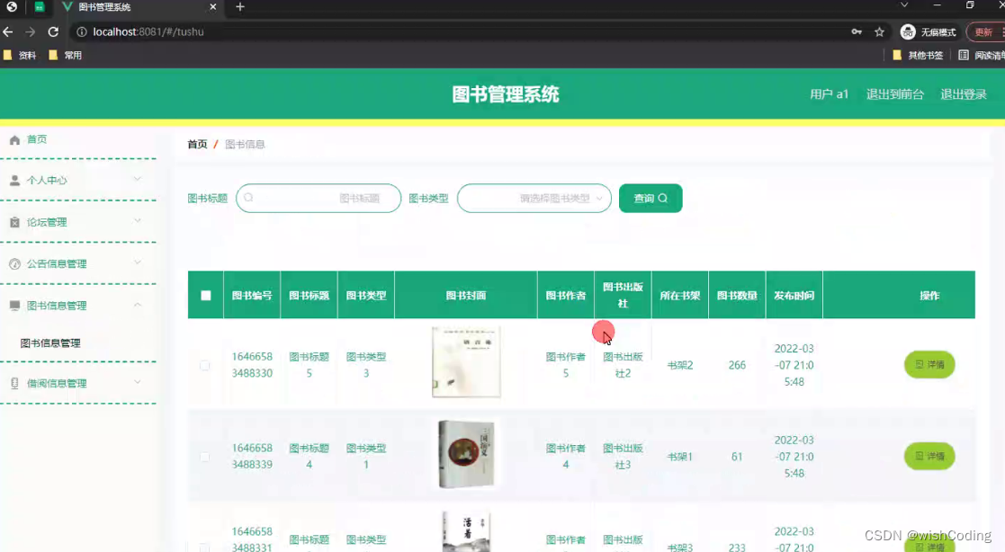This screenshot has width=1005, height=552.
Task: Check the checkbox for the 书架1 book row
Action: [x=204, y=456]
